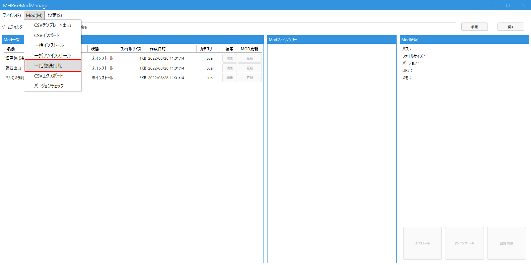Select the 怪異錬成 mod row name
The width and height of the screenshot is (531, 265).
click(x=15, y=58)
